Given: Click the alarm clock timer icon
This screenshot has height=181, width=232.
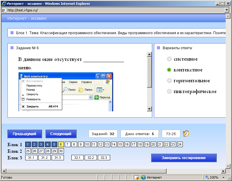Looking at the screenshot, I should (186, 133).
